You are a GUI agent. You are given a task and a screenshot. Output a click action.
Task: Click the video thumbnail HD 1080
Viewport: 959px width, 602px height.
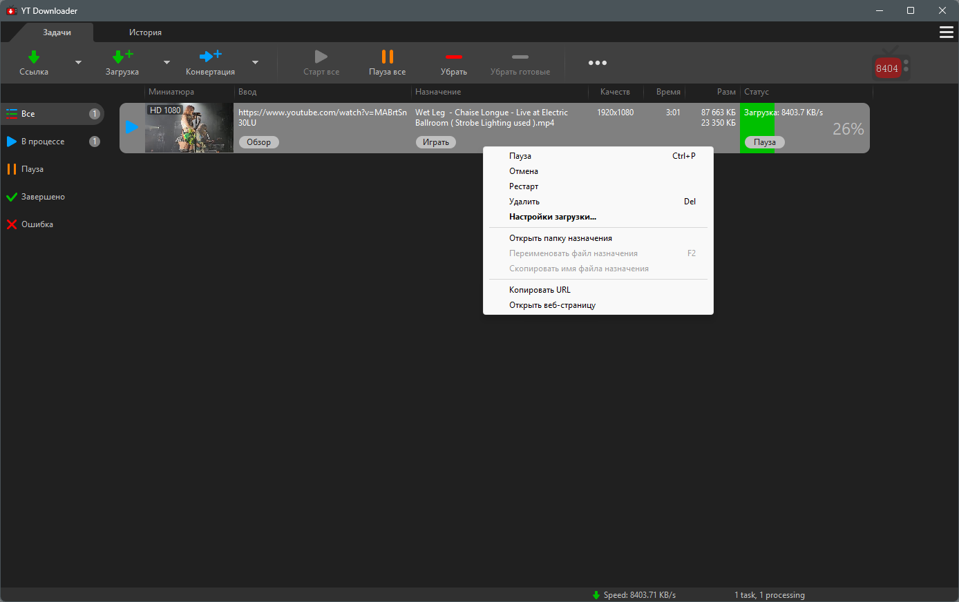click(189, 128)
